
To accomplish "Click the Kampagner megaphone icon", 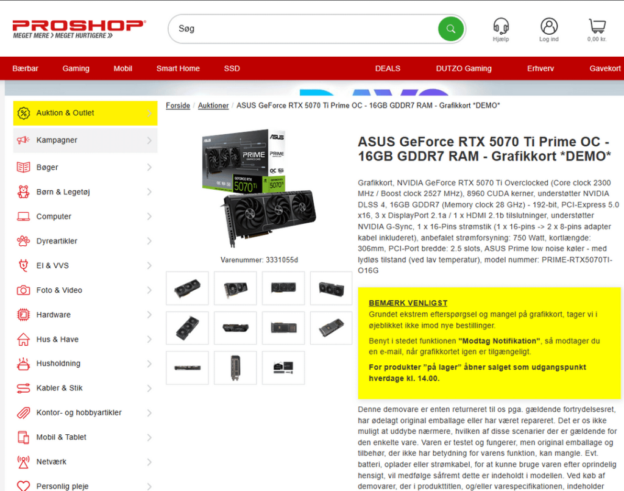I will point(24,140).
